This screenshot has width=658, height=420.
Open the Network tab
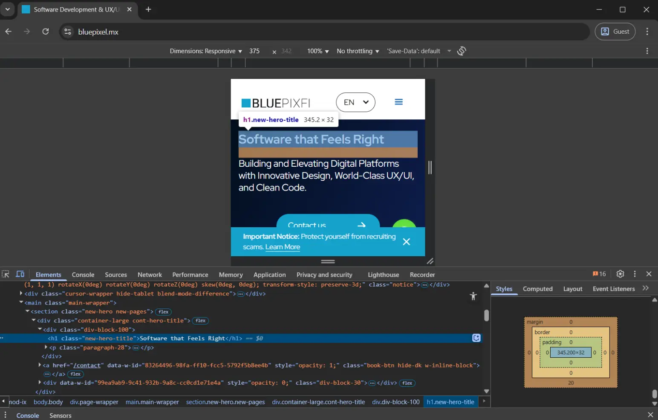pos(150,275)
